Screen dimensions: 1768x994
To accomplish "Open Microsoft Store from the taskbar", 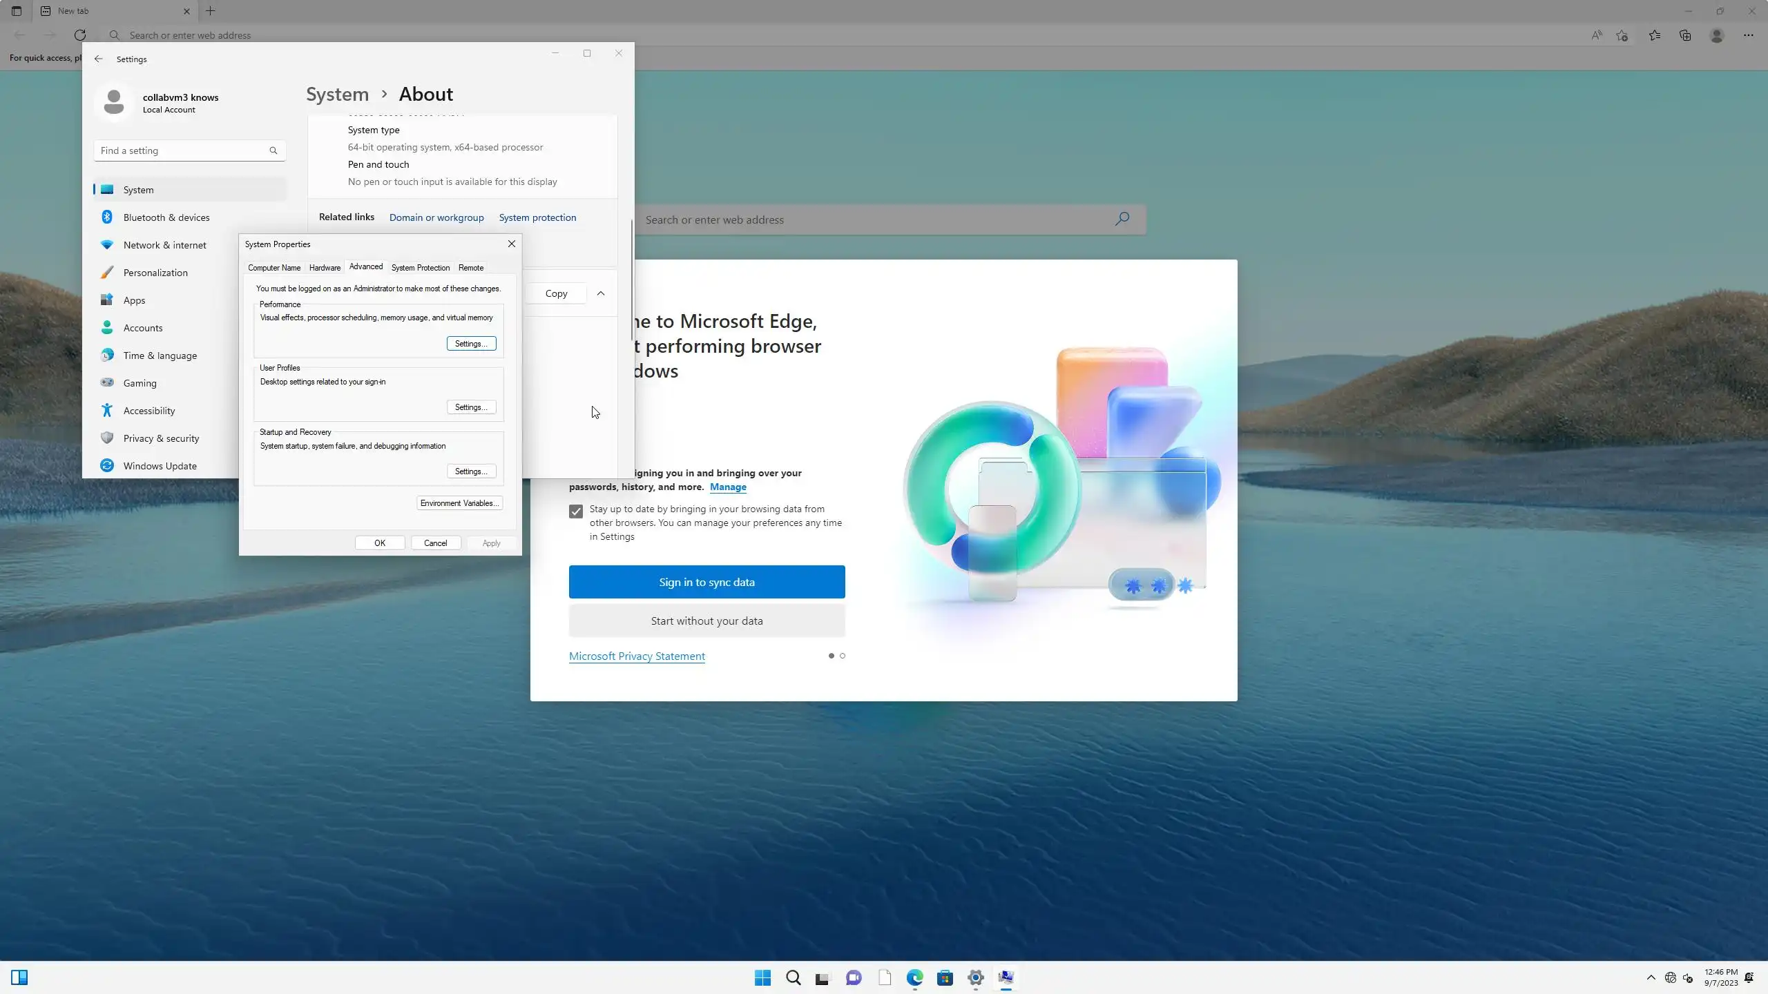I will point(945,977).
